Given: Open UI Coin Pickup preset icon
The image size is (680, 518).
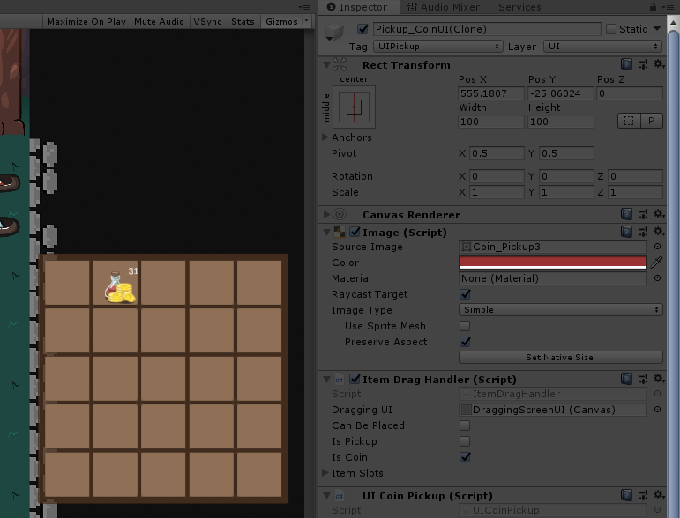Looking at the screenshot, I should pos(643,495).
